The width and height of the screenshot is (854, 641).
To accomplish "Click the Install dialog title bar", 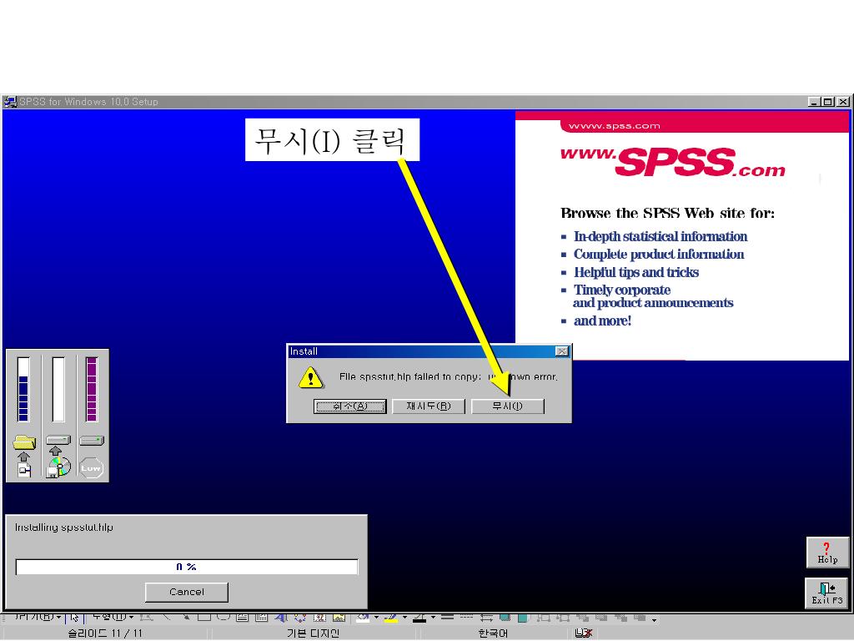I will coord(430,351).
